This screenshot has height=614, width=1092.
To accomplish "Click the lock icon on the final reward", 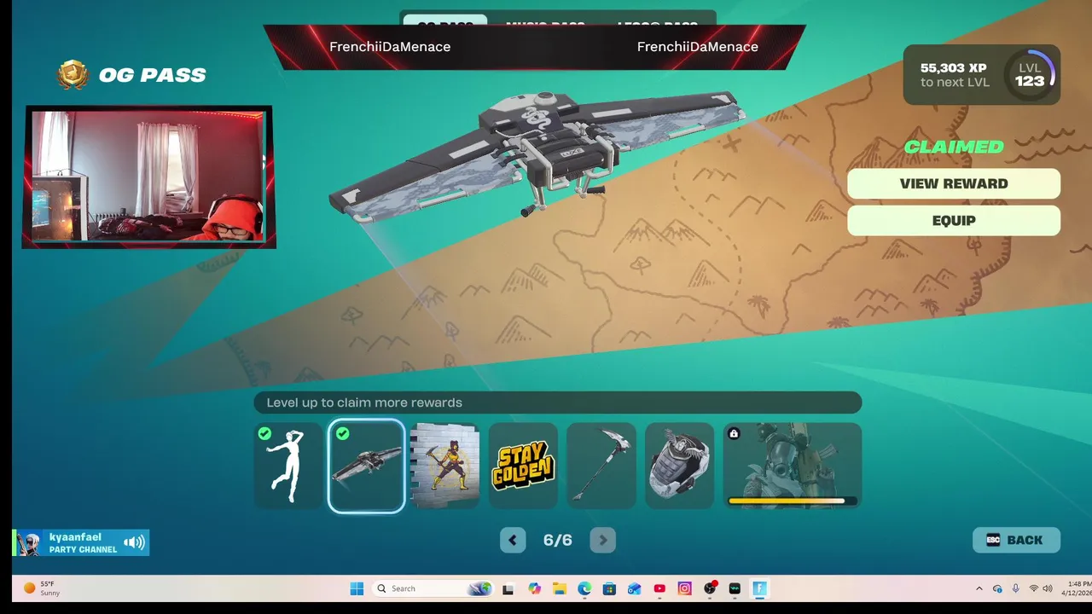I will [x=734, y=434].
